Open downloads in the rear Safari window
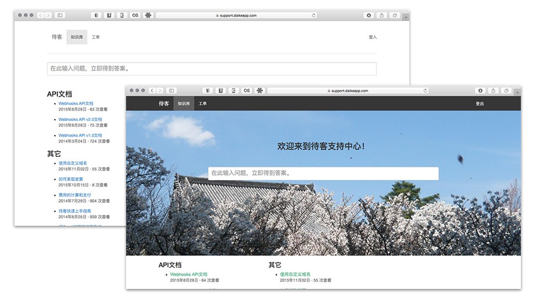The height and width of the screenshot is (304, 540). 369,15
